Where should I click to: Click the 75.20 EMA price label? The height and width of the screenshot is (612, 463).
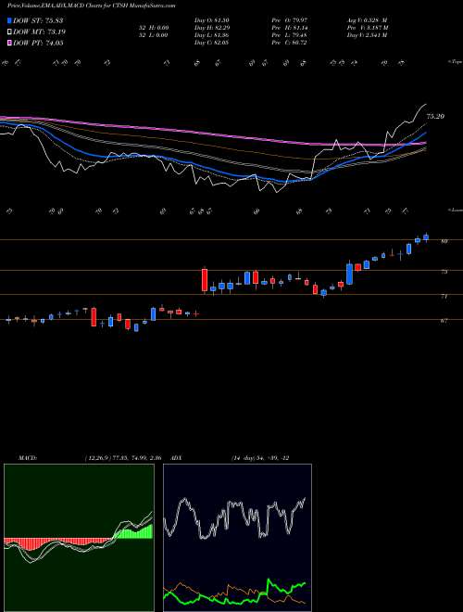tap(436, 116)
